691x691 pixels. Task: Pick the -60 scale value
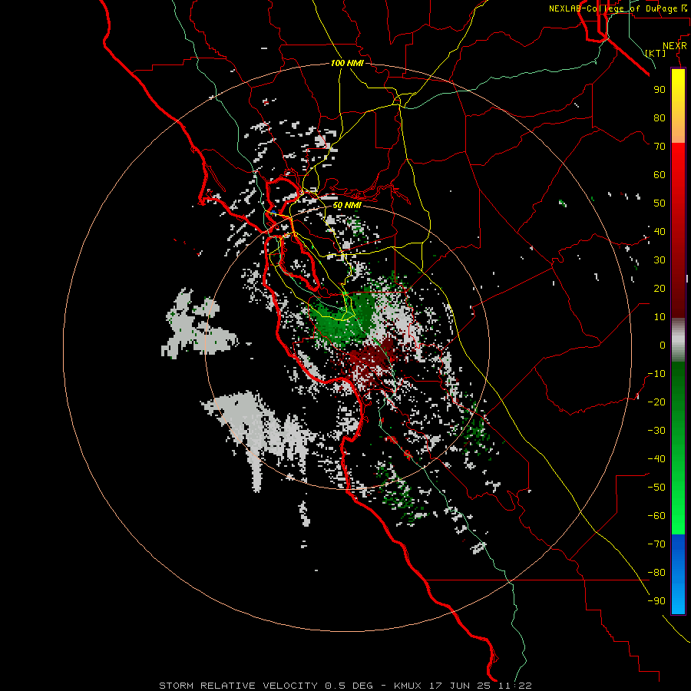point(656,516)
